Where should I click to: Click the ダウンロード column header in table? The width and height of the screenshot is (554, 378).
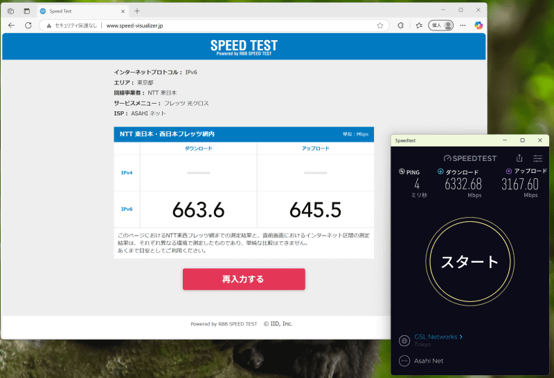[198, 149]
